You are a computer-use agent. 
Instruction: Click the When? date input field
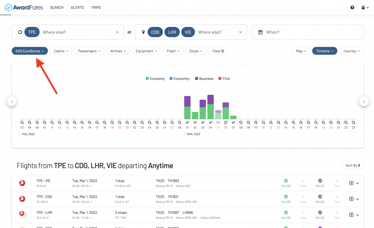308,32
